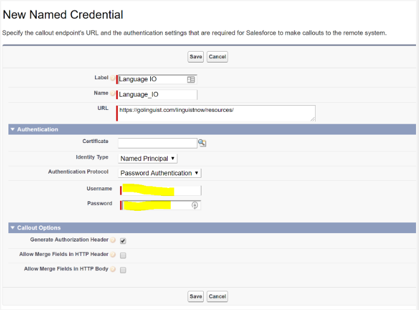Enable Allow Merge Fields in HTTP Body
This screenshot has height=310, width=419.
[x=123, y=270]
